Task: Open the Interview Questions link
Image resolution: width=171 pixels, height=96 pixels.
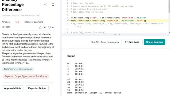Action: (34, 22)
